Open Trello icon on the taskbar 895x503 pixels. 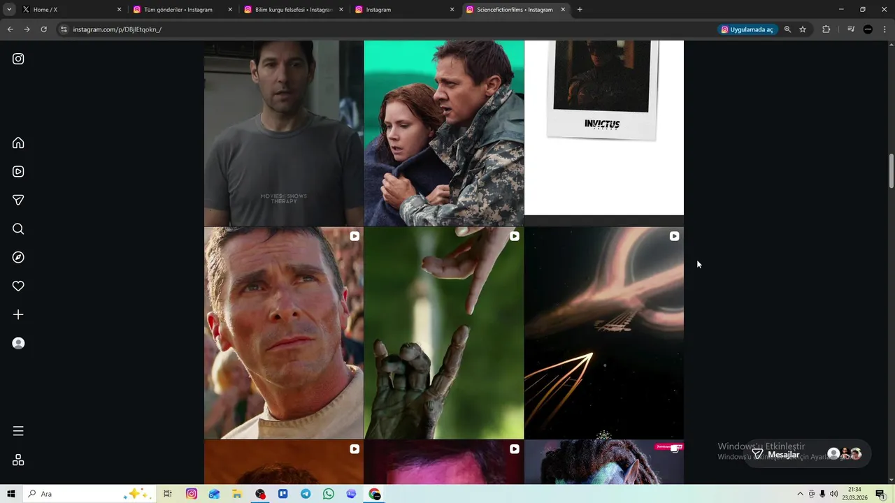[x=282, y=494]
